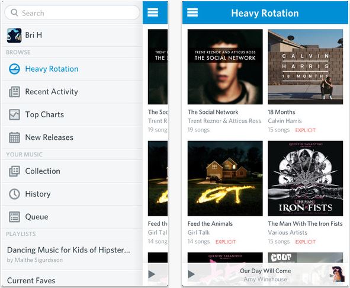The width and height of the screenshot is (350, 288).
Task: Click The Man With The Iron Fists title
Action: [306, 223]
